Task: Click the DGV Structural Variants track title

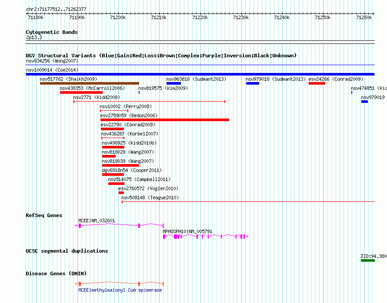Action: (161, 56)
